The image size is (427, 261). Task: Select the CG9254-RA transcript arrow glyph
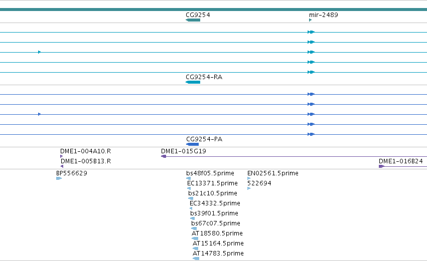pyautogui.click(x=193, y=82)
